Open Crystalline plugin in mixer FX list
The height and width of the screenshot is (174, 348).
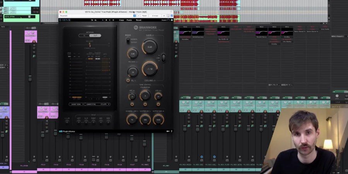pyautogui.click(x=185, y=39)
